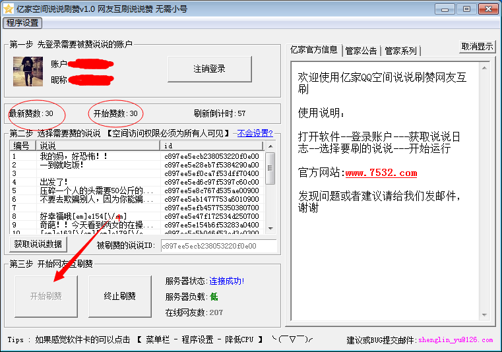
Task: Click info panel scrollbar down arrow
Action: 484,315
